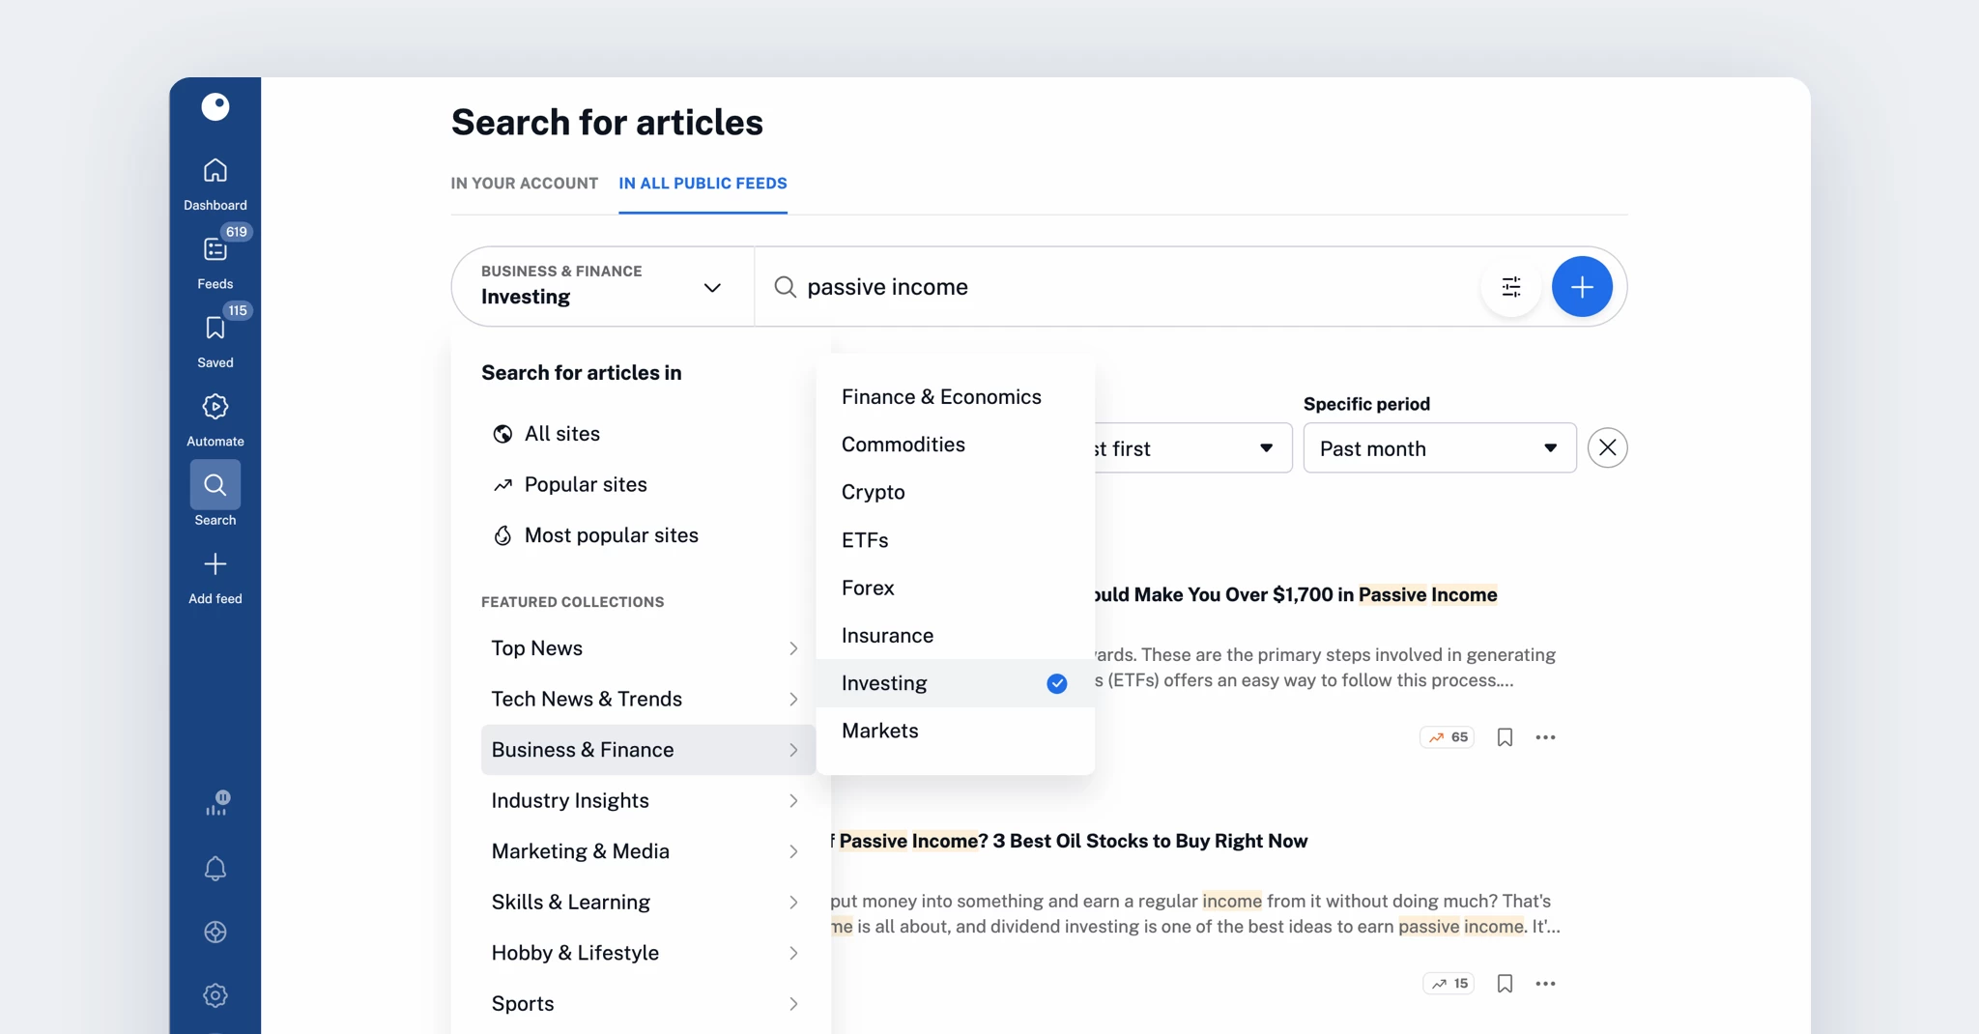Screen dimensions: 1979x1034
Task: Open the help lifebuoy icon in the sidebar
Action: coord(215,932)
